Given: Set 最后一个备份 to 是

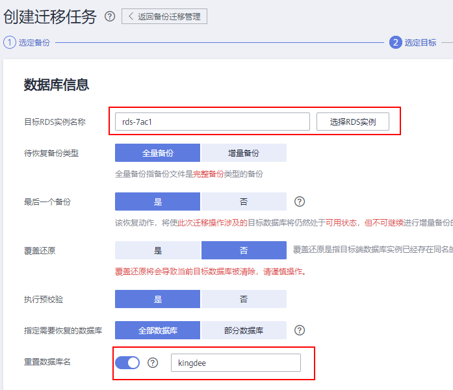Looking at the screenshot, I should click(x=157, y=201).
